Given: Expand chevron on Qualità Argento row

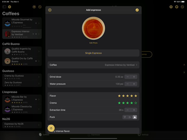Looking at the screenshot, I should tap(39, 51).
